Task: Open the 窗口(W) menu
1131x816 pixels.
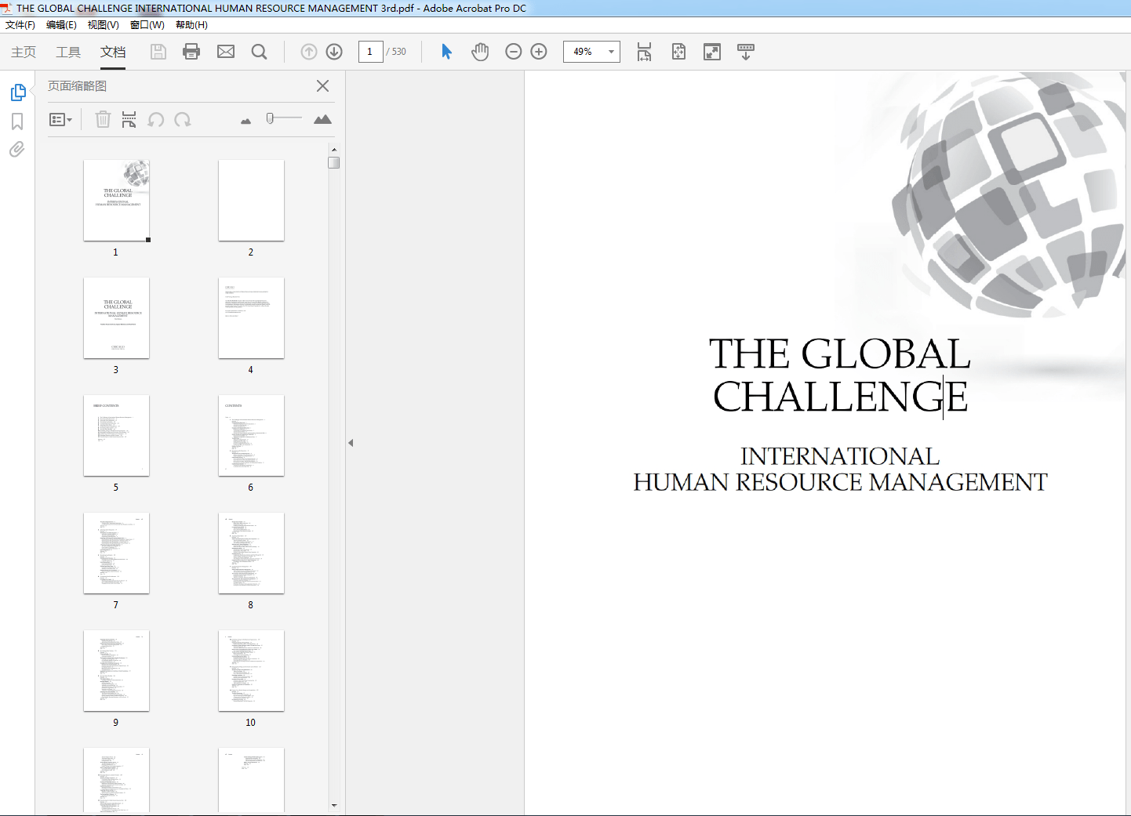Action: 147,25
